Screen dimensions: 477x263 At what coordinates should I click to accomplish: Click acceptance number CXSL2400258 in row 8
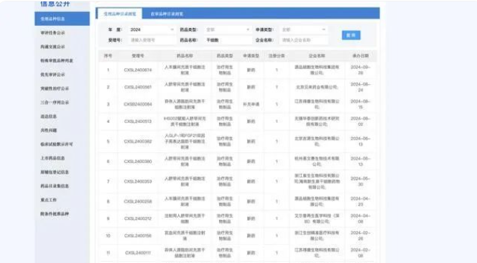(138, 201)
